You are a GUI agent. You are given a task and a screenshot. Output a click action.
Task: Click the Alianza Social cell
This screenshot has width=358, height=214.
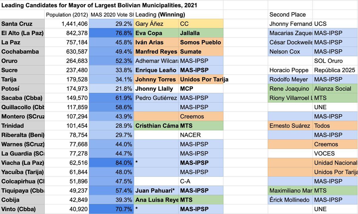coord(335,88)
